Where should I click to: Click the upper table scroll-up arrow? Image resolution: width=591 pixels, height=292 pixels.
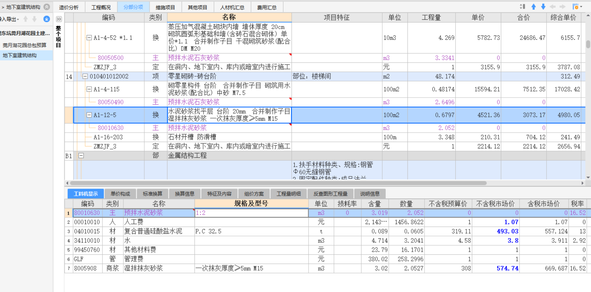pos(588,15)
